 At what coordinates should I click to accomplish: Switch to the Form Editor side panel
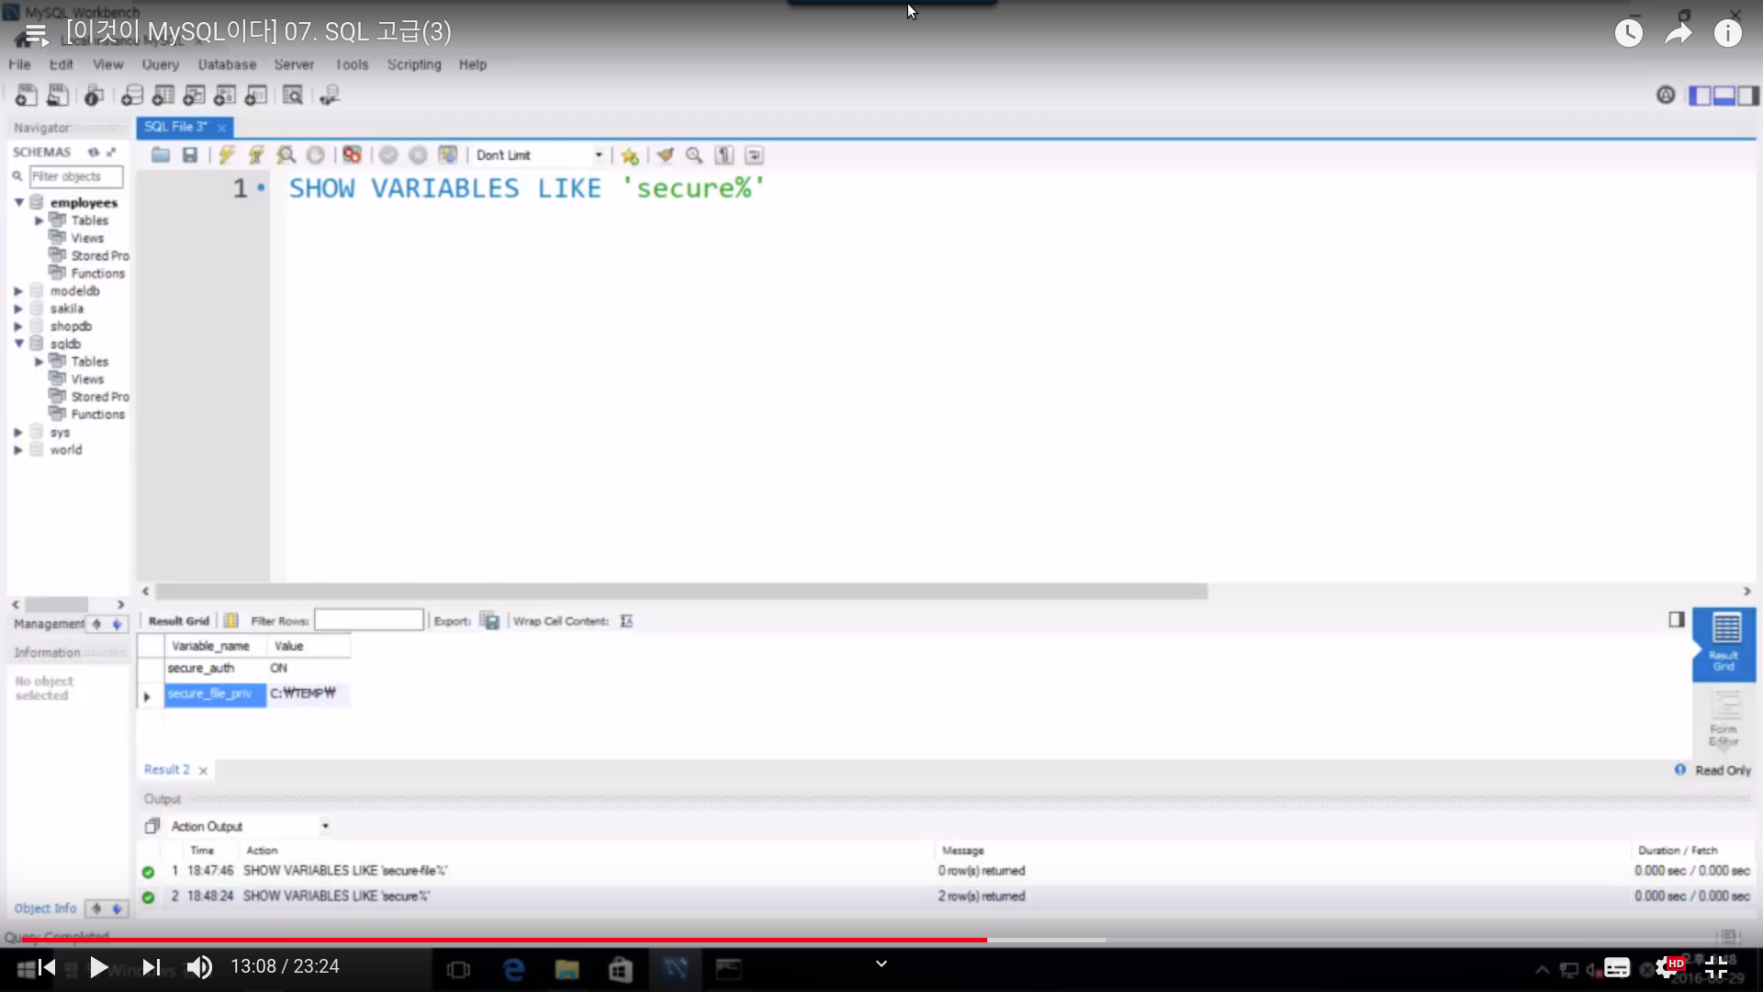point(1724,718)
